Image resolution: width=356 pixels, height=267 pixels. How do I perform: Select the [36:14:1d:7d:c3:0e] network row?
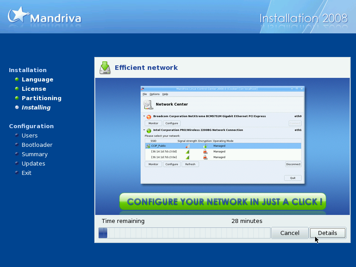[223, 157]
